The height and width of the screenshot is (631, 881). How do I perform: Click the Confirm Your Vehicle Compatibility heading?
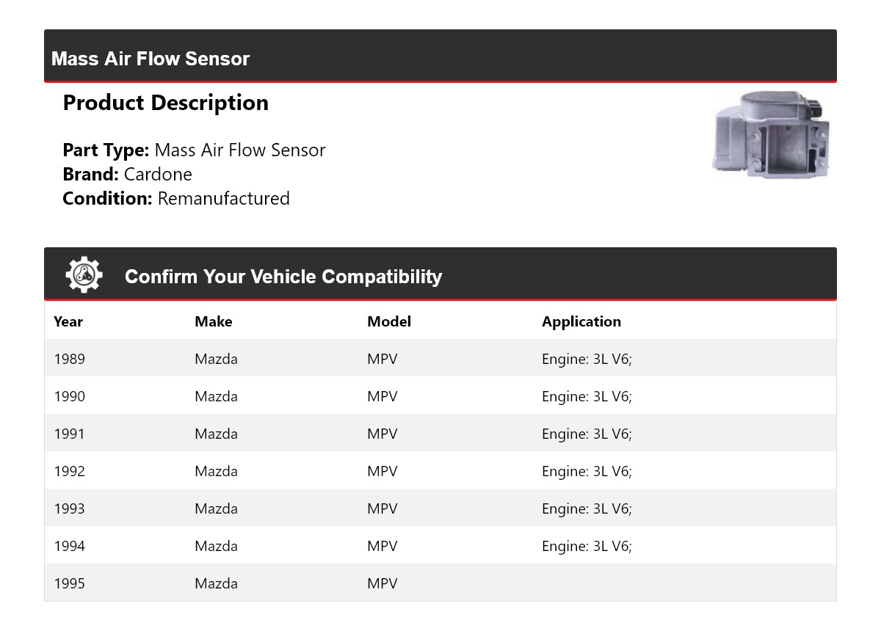(x=283, y=277)
